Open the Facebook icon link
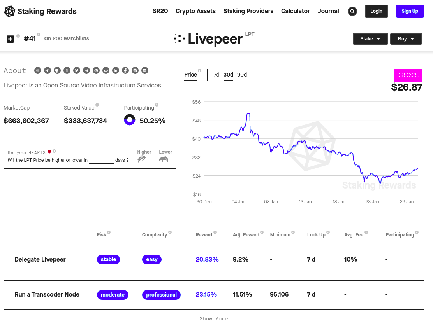This screenshot has width=433, height=325. point(125,71)
